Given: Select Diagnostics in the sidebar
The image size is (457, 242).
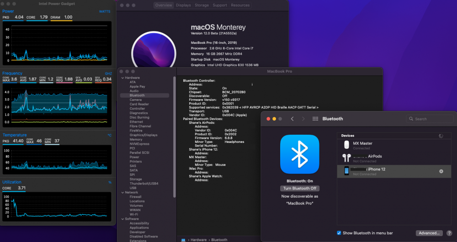Looking at the screenshot, I should pos(139,113).
